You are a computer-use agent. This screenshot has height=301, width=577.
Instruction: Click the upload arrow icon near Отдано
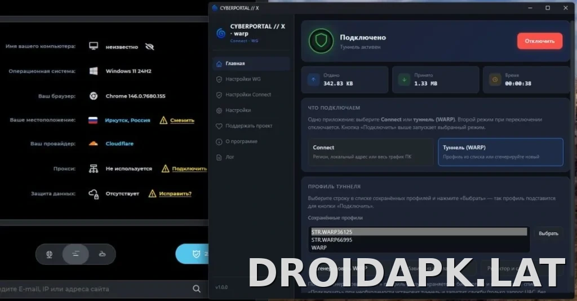click(x=313, y=79)
